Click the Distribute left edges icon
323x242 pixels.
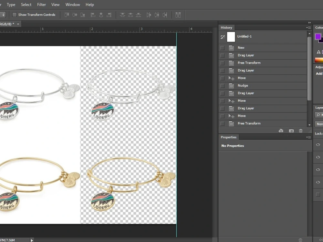coord(149,15)
